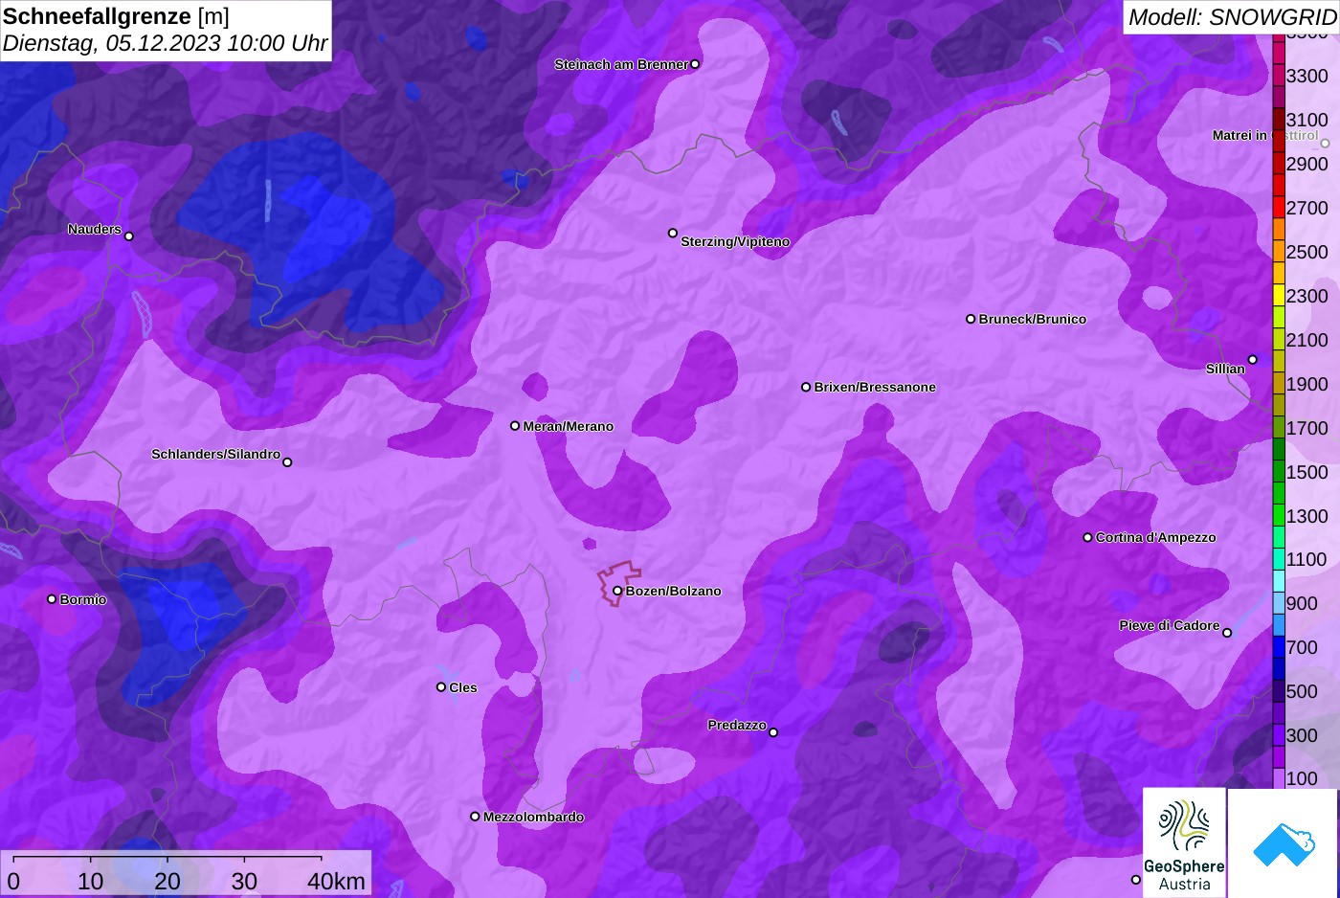Screen dimensions: 1340x898
Task: Click the 3300 legend value
Action: point(1307,76)
